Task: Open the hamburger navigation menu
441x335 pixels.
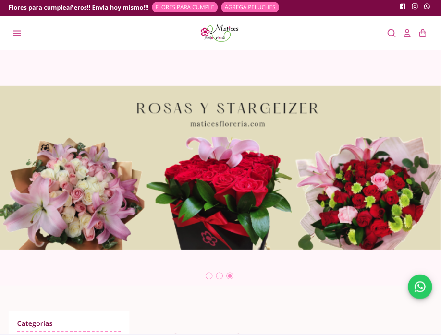Action: coord(17,33)
